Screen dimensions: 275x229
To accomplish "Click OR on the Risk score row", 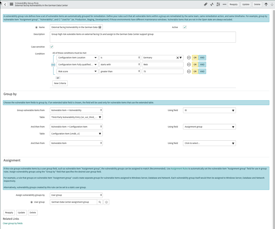I will tap(195, 71).
